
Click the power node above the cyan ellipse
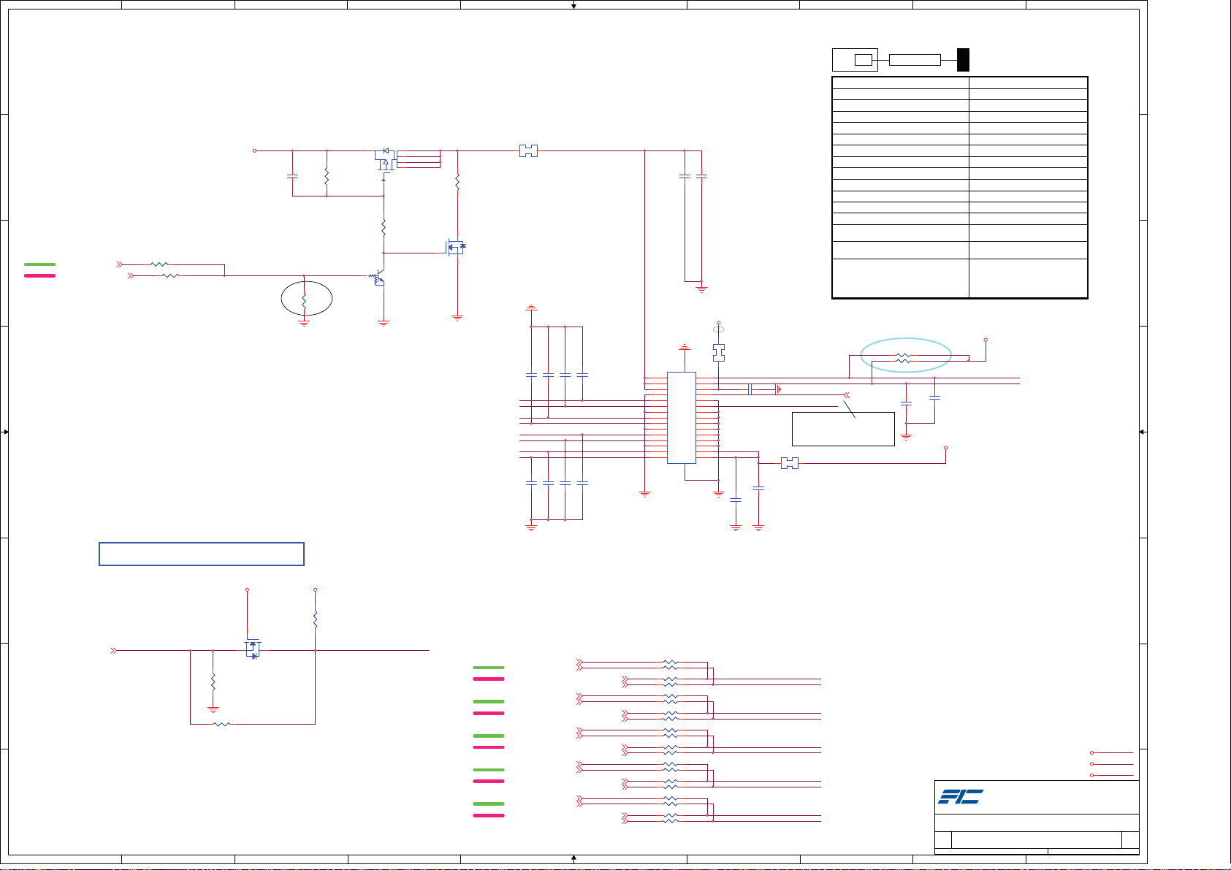986,340
